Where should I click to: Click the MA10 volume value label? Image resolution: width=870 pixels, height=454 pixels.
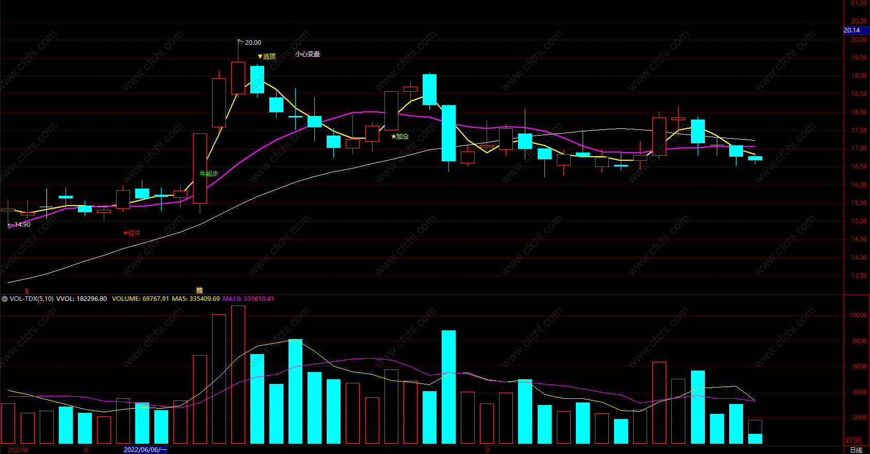click(248, 299)
